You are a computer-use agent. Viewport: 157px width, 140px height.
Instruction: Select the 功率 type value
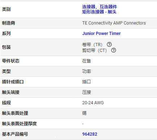pyautogui.click(x=86, y=71)
